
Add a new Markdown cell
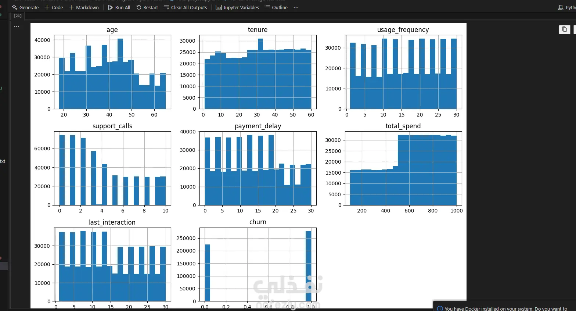click(x=84, y=7)
